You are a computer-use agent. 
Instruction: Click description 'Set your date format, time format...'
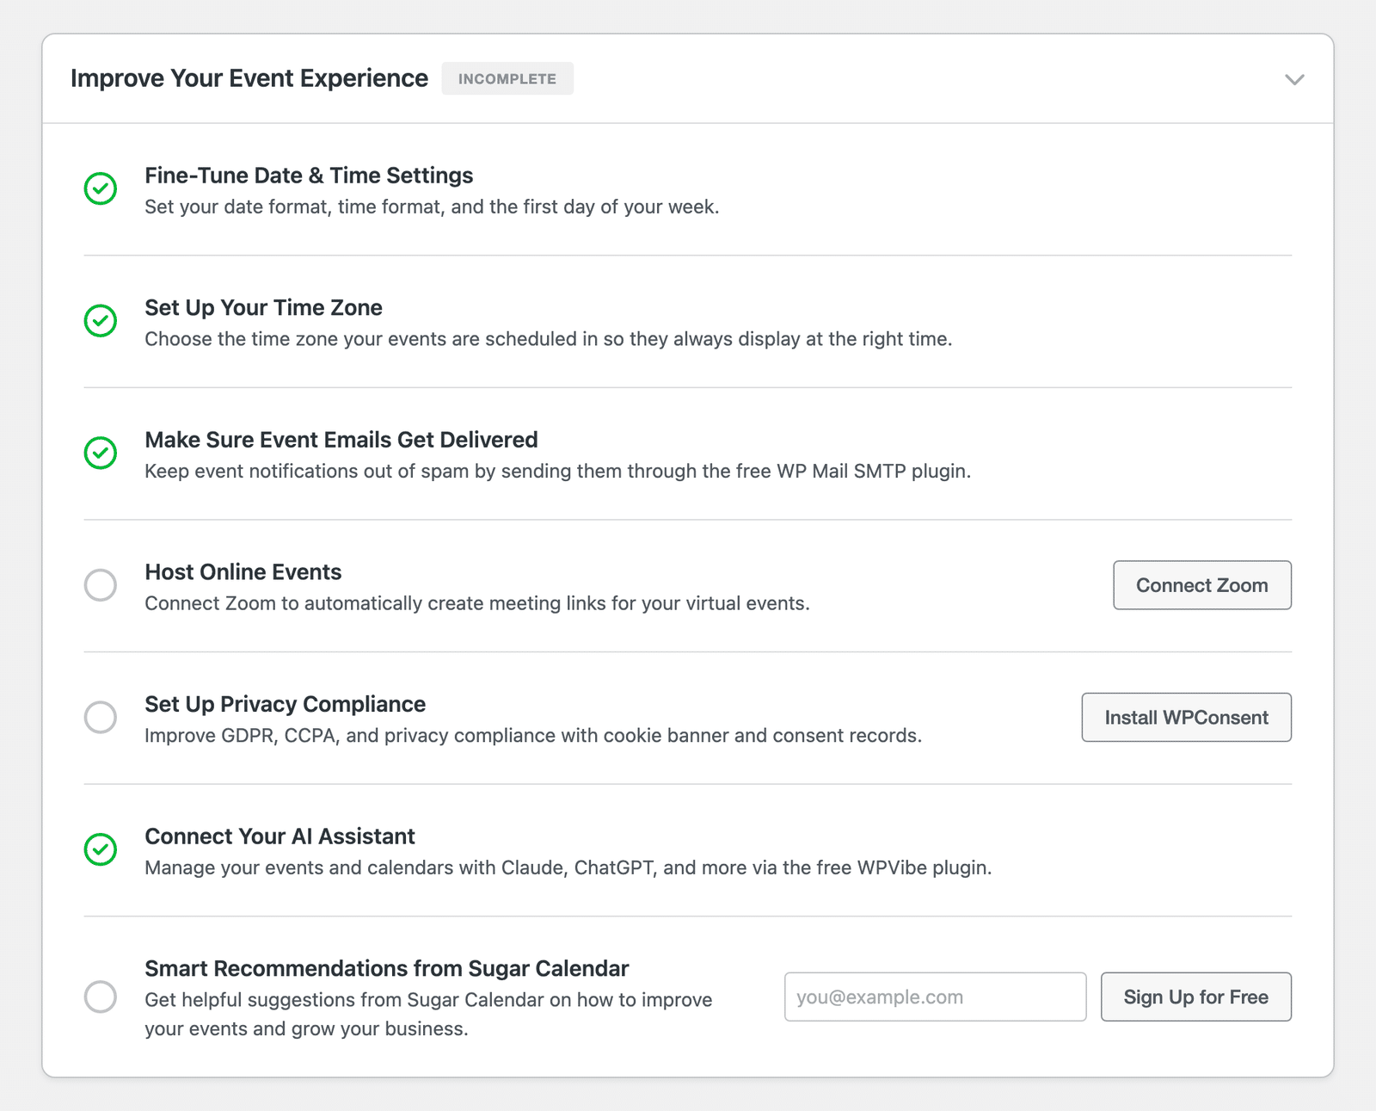click(432, 207)
